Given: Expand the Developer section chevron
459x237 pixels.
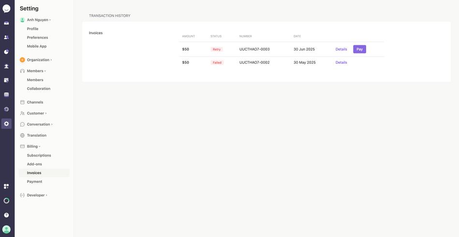Looking at the screenshot, I should pos(46,195).
